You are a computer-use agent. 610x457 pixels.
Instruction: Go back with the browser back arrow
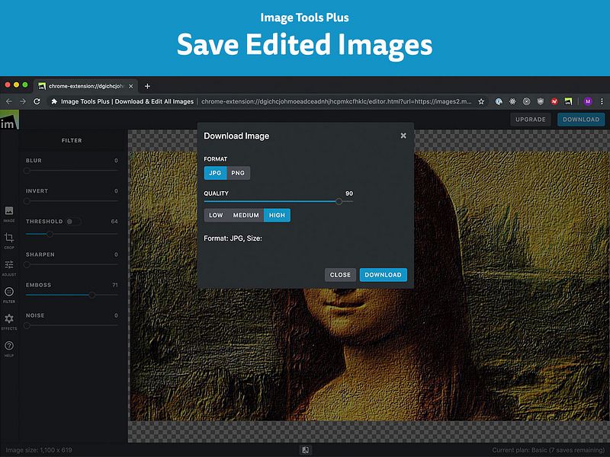9,101
